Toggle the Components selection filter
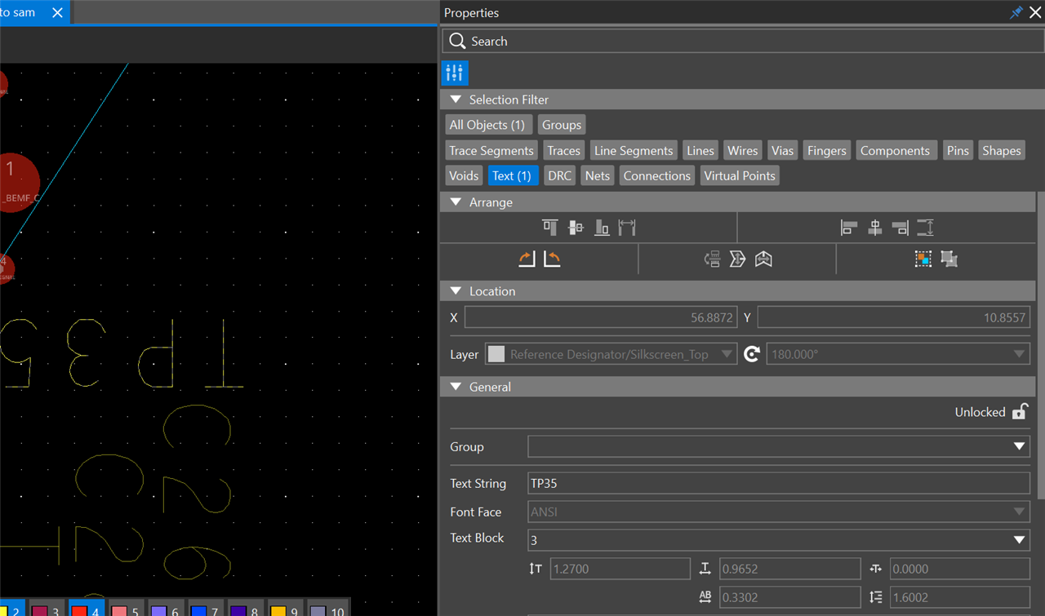 [895, 150]
